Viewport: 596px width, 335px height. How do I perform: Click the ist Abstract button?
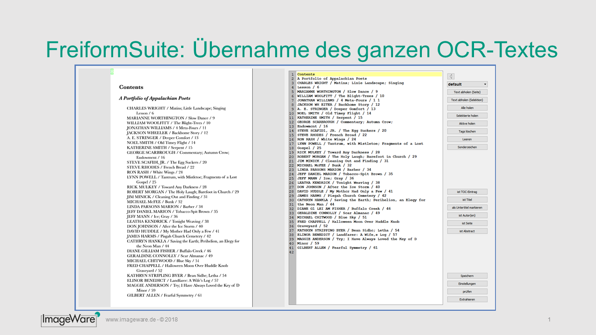[x=467, y=231]
